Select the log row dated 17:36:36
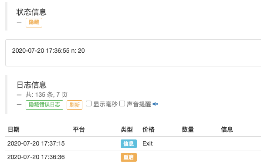Screen dimensions: 261x163 [133, 157]
